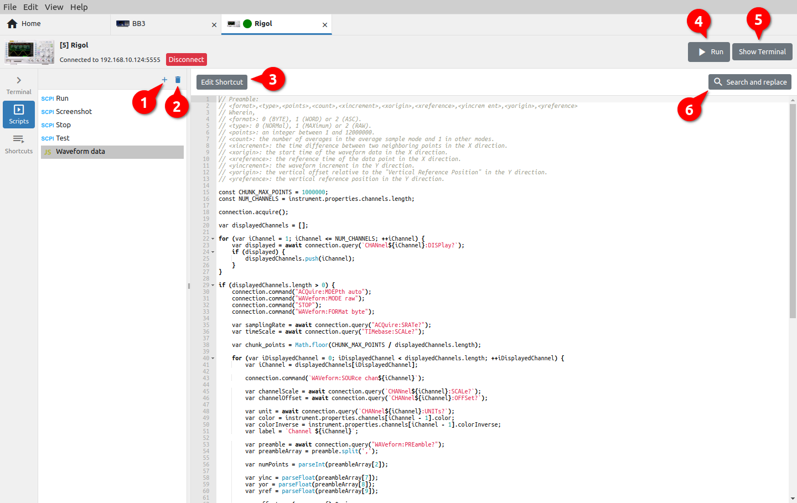Open the File menu
The width and height of the screenshot is (797, 503).
coord(10,7)
